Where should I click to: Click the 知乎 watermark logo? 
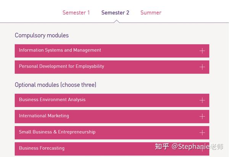point(161,146)
